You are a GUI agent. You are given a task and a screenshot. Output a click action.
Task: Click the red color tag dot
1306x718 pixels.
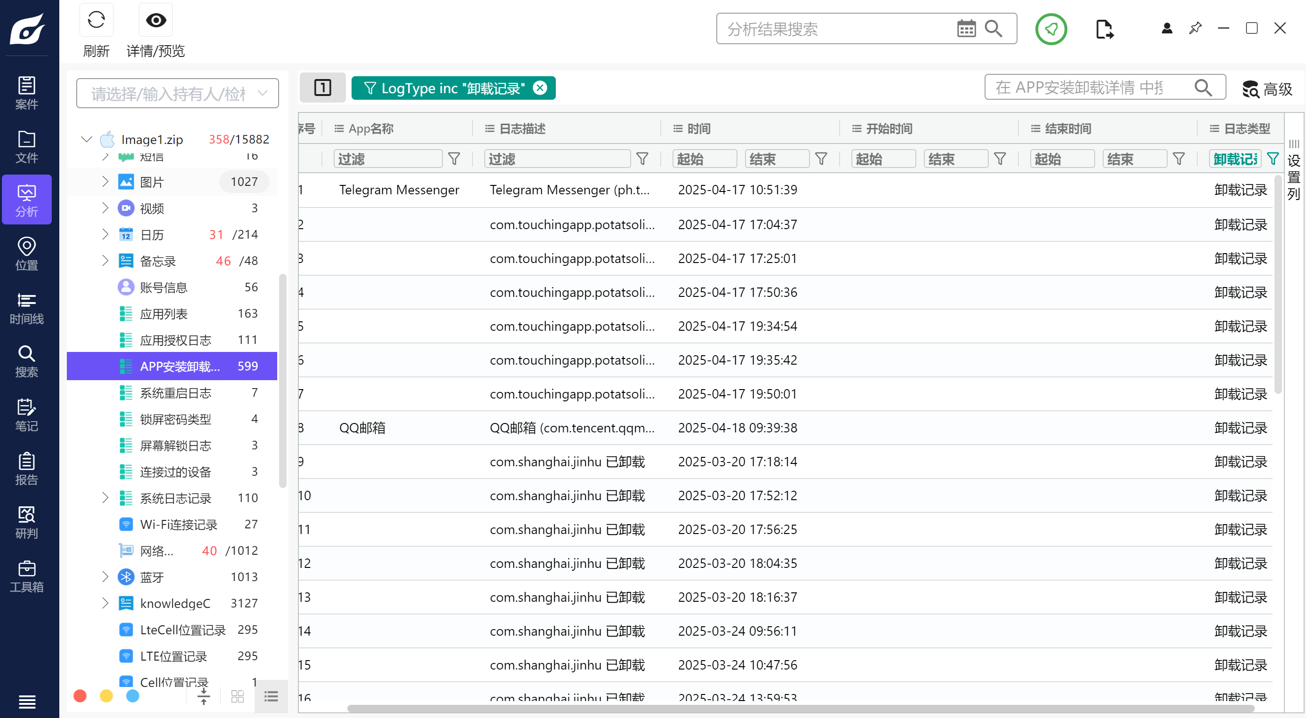[80, 696]
